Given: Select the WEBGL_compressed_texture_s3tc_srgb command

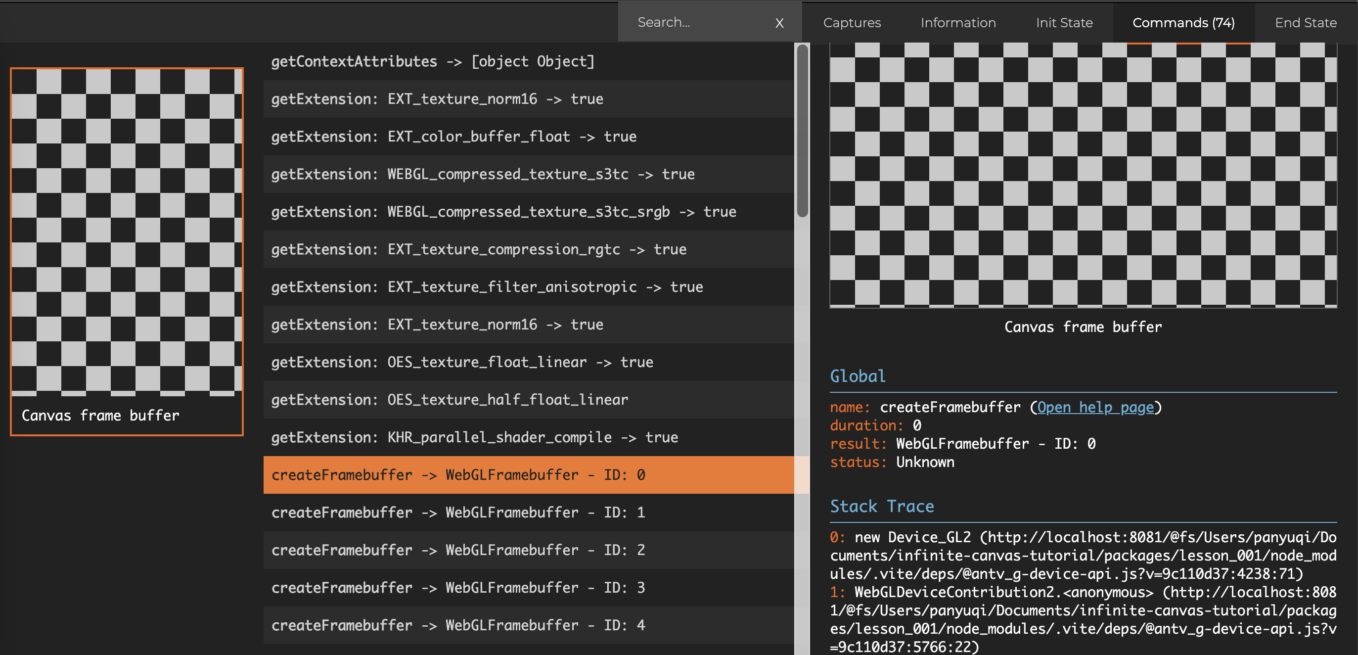Looking at the screenshot, I should (x=527, y=211).
